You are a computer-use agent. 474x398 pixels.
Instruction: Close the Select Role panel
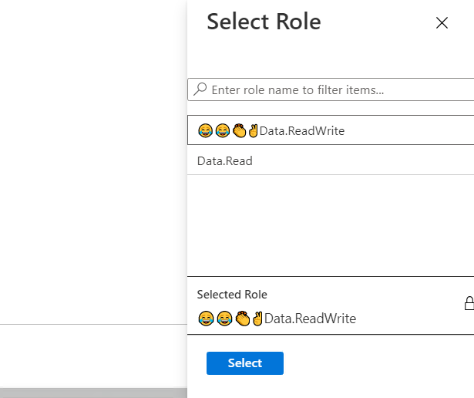click(442, 22)
